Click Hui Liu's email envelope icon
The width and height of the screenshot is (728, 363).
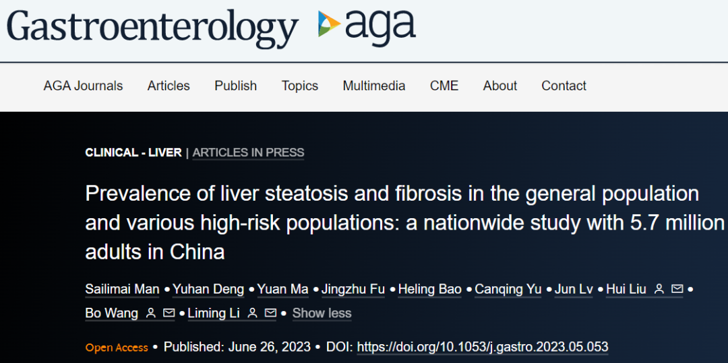click(677, 290)
